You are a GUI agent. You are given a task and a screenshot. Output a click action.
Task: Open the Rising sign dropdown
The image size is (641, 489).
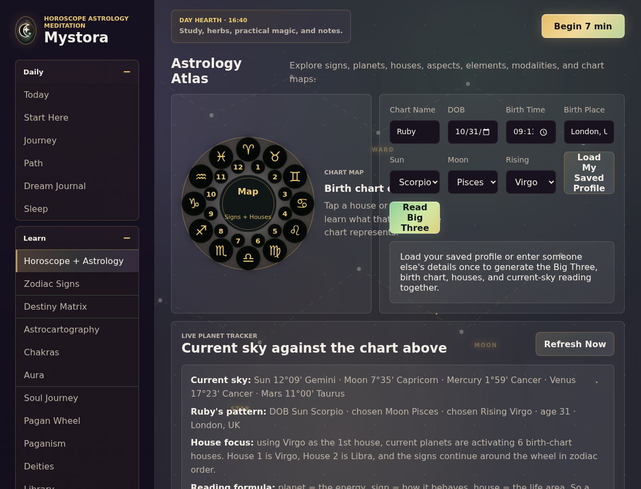[531, 182]
